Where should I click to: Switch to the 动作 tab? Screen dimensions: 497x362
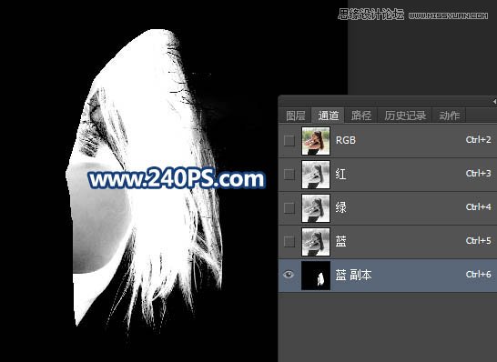click(449, 116)
